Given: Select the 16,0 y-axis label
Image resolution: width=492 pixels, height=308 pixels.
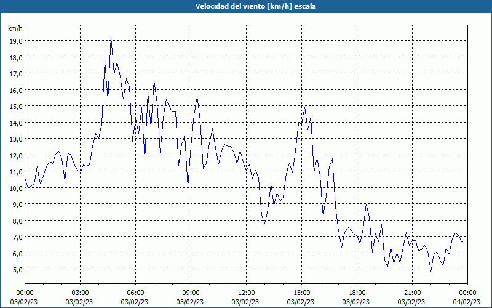Looking at the screenshot, I should pos(15,90).
